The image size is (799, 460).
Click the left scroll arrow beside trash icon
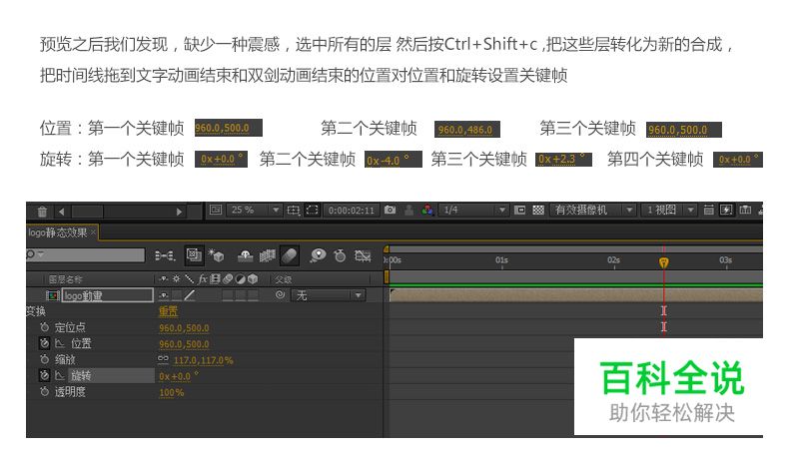click(62, 212)
